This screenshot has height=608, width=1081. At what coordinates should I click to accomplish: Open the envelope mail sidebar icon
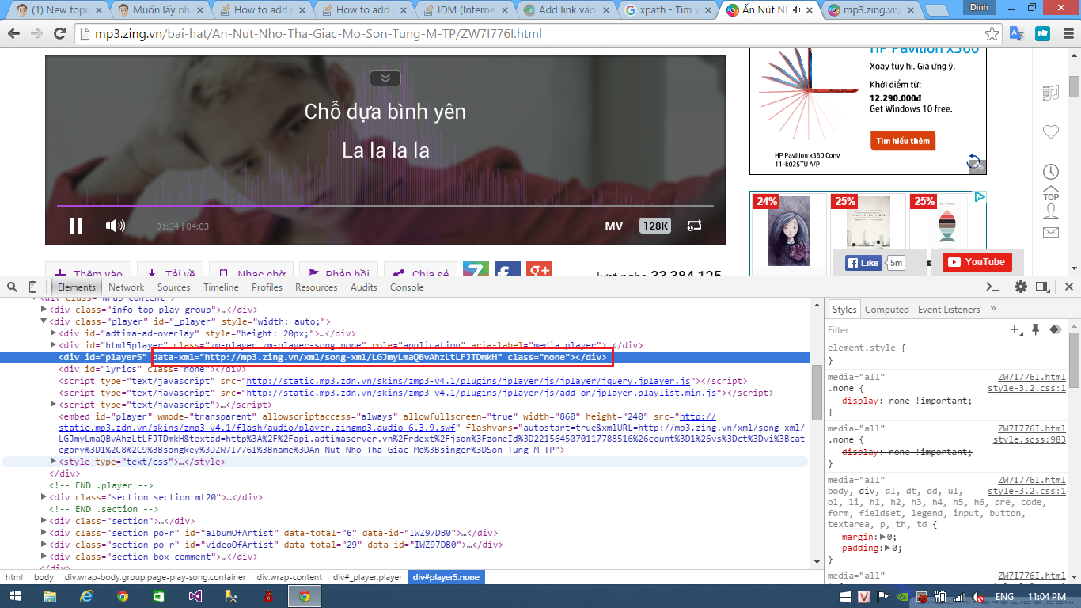click(x=1050, y=232)
